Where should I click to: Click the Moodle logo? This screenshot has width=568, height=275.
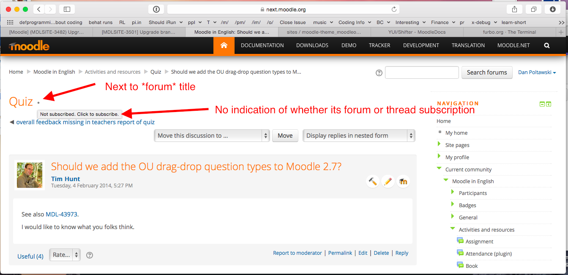point(29,46)
